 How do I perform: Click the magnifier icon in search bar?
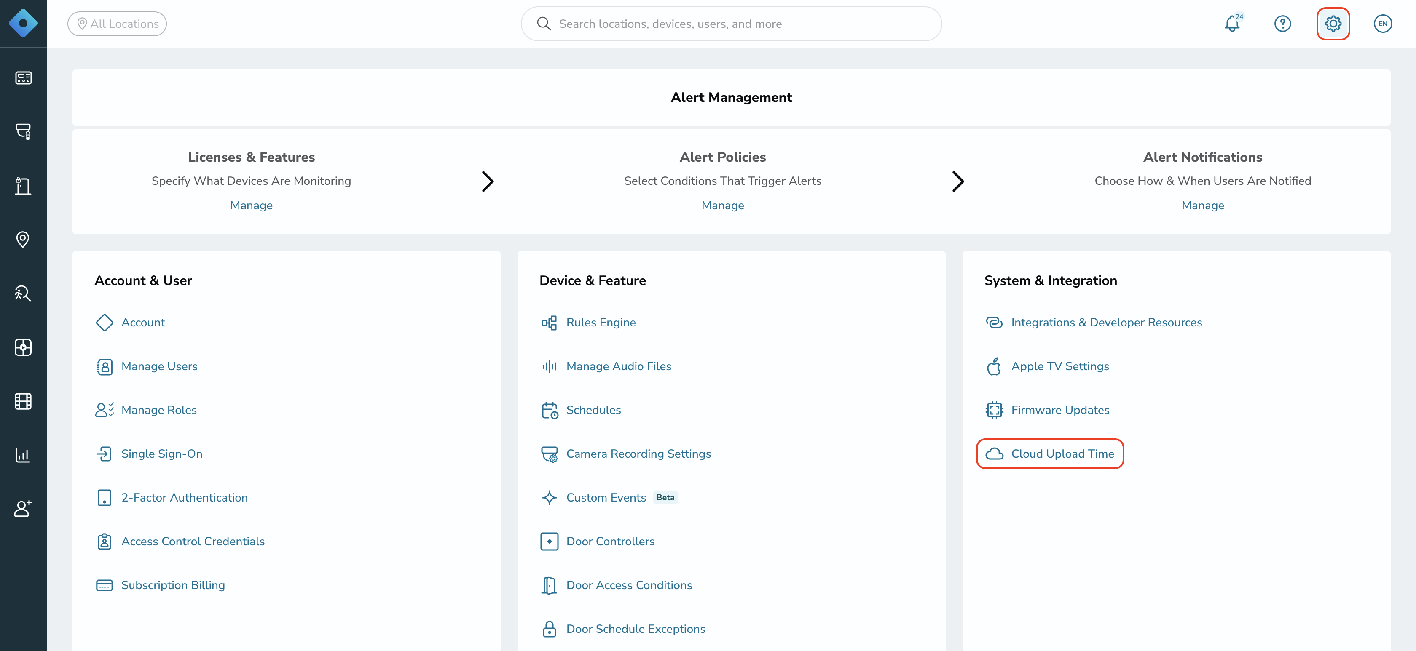544,24
